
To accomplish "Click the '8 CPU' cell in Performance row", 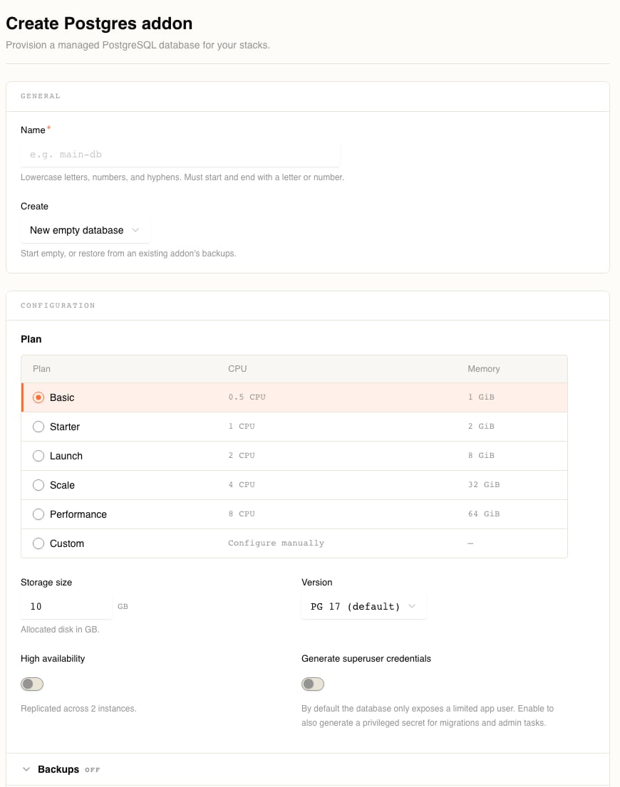I will [242, 514].
